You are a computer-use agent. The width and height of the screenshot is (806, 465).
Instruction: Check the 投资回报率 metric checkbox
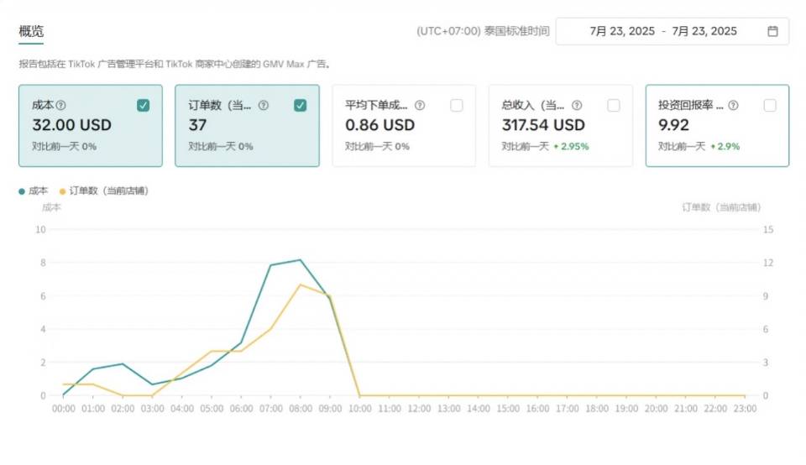click(x=770, y=105)
